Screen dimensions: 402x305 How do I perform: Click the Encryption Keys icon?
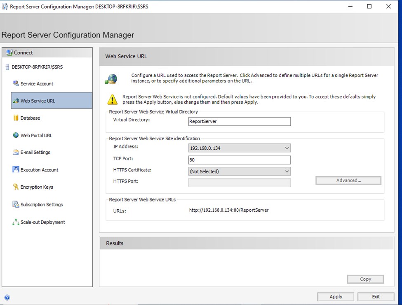point(16,187)
